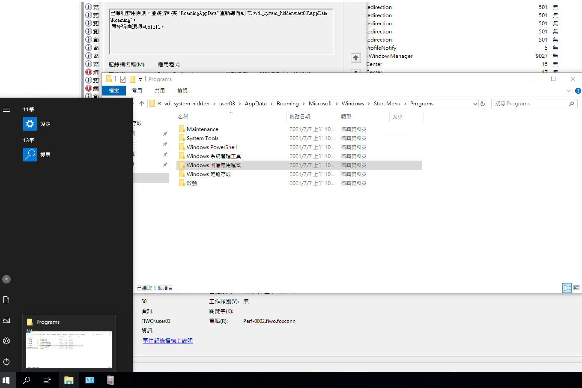Expand the Start menu hamburger button
Screen dimensions: 582x388
pos(6,110)
